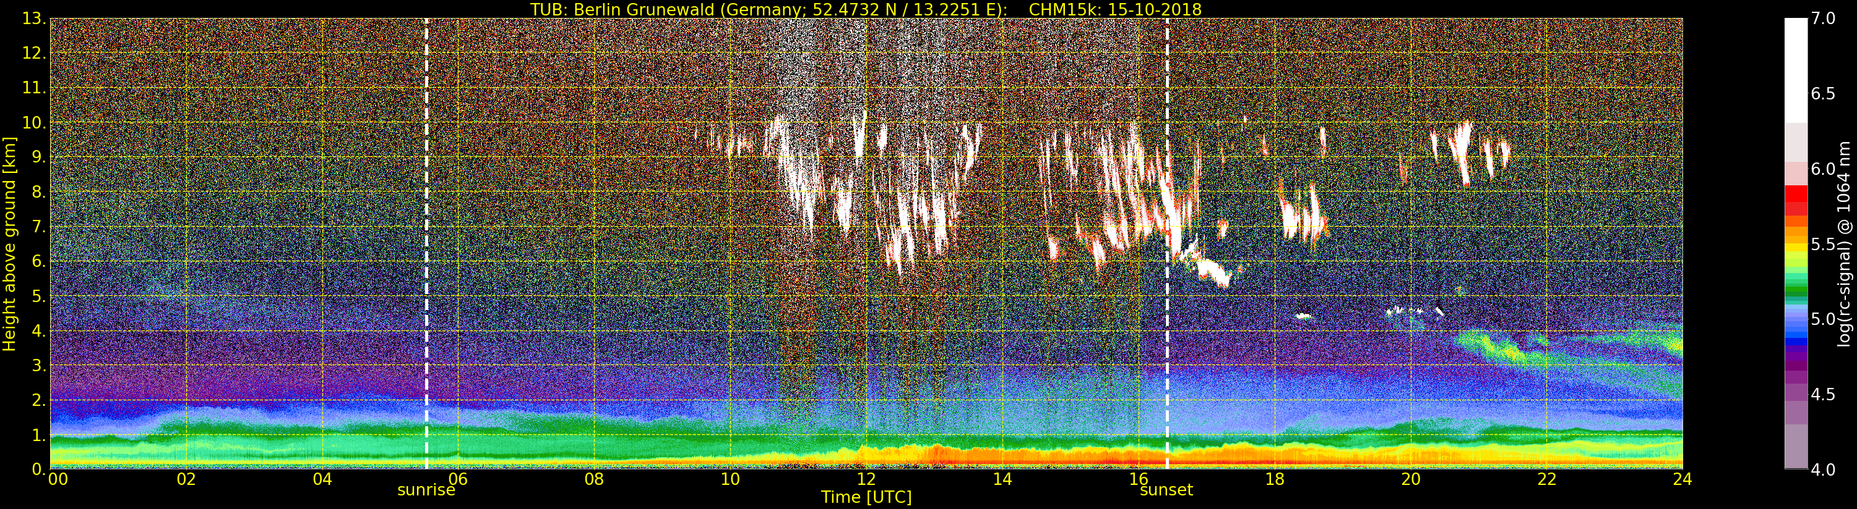
Task: Click the 'sunset' label below the time axis
Action: pyautogui.click(x=1166, y=490)
